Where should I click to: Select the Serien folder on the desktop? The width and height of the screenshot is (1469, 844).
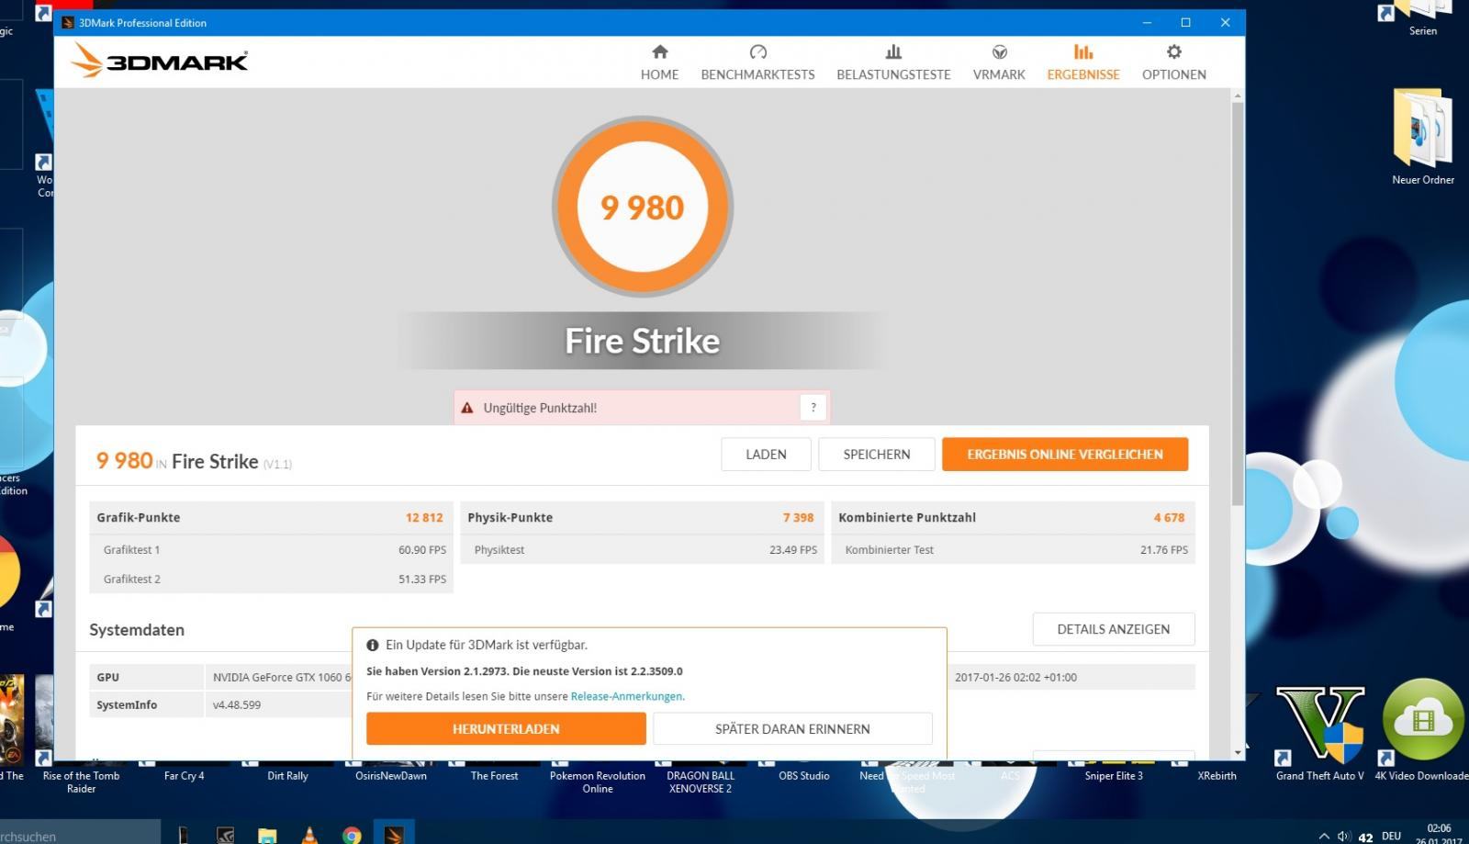[x=1422, y=18]
